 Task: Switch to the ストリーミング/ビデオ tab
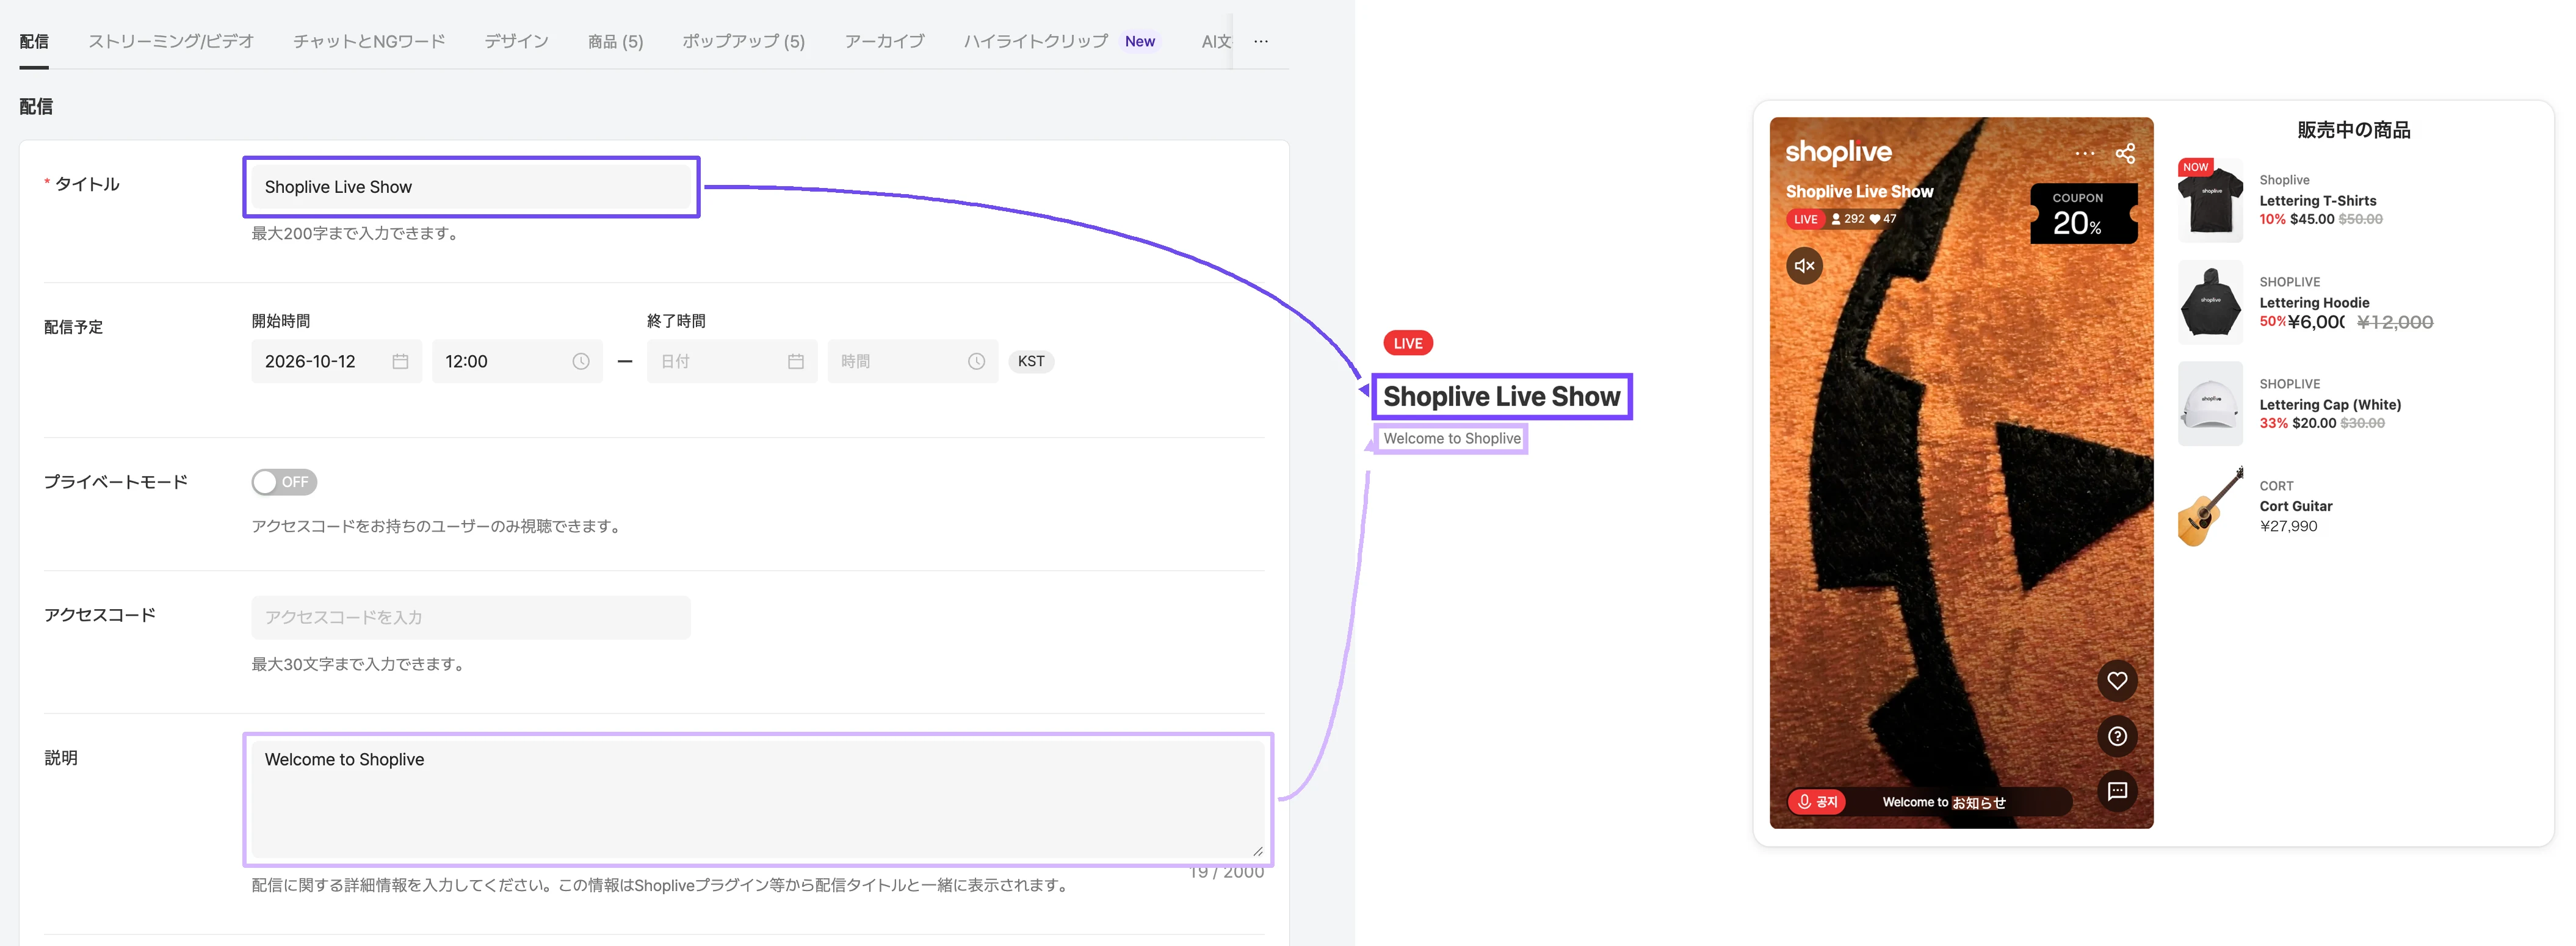click(x=171, y=41)
